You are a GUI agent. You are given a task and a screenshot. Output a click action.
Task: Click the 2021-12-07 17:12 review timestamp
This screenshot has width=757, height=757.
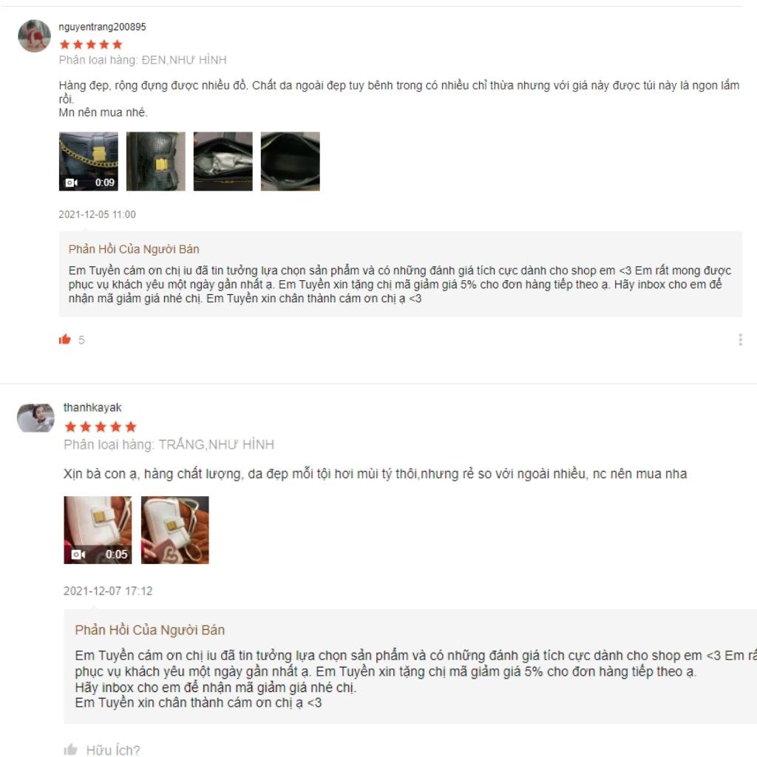108,591
